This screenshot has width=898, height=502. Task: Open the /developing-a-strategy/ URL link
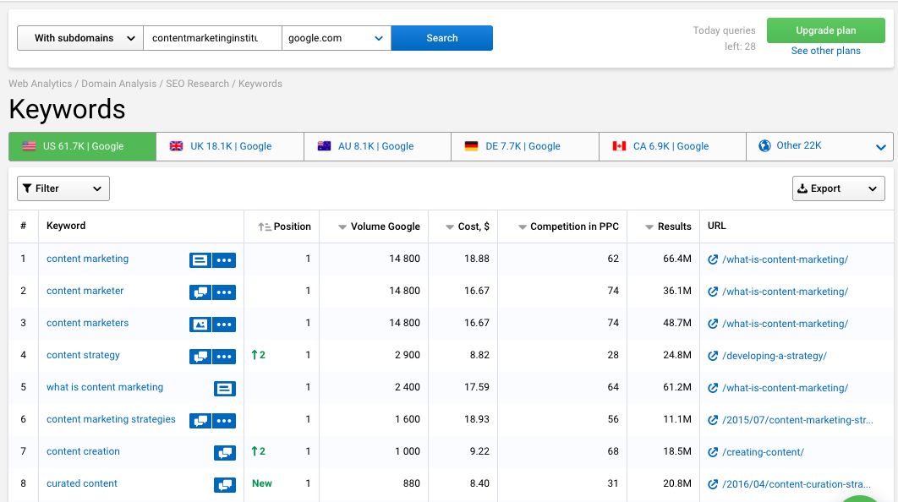775,356
